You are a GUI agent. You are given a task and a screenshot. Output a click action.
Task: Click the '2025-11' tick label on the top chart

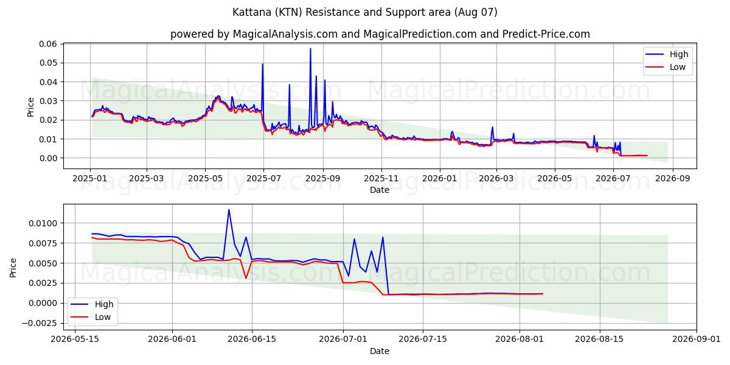click(381, 179)
